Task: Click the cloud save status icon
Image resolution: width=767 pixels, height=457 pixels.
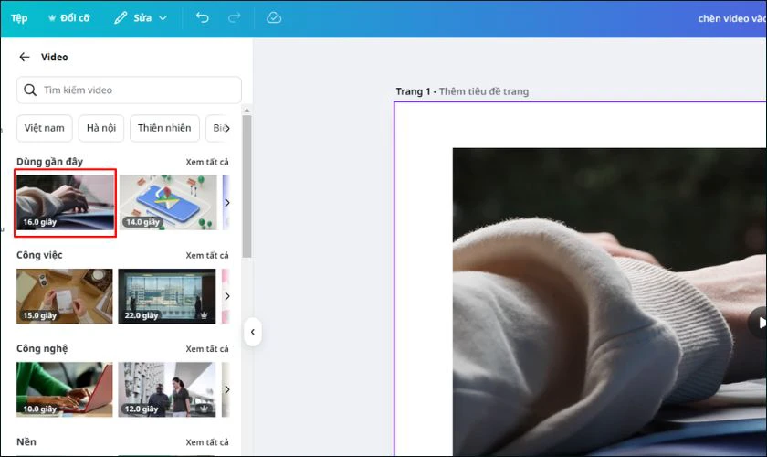Action: [x=274, y=17]
